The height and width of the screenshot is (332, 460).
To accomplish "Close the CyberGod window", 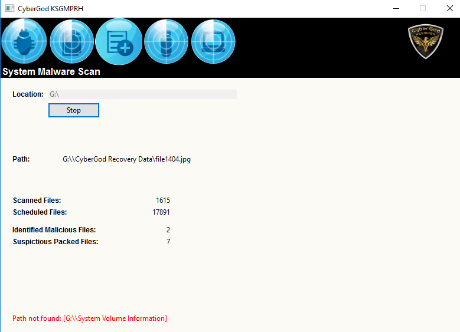I will tap(450, 8).
